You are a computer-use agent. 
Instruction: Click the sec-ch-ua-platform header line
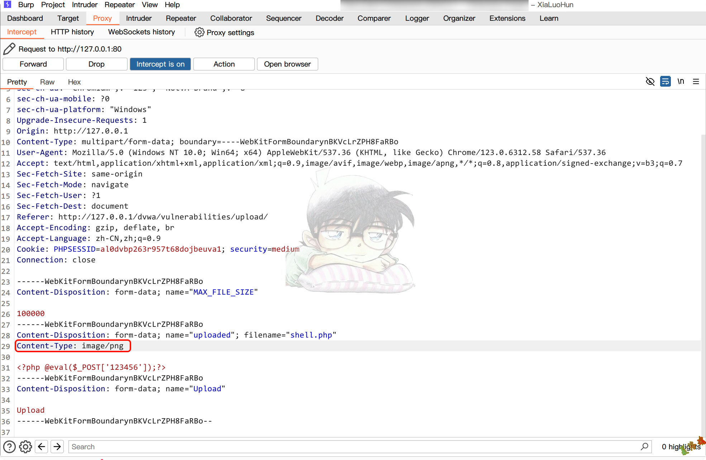pos(84,110)
